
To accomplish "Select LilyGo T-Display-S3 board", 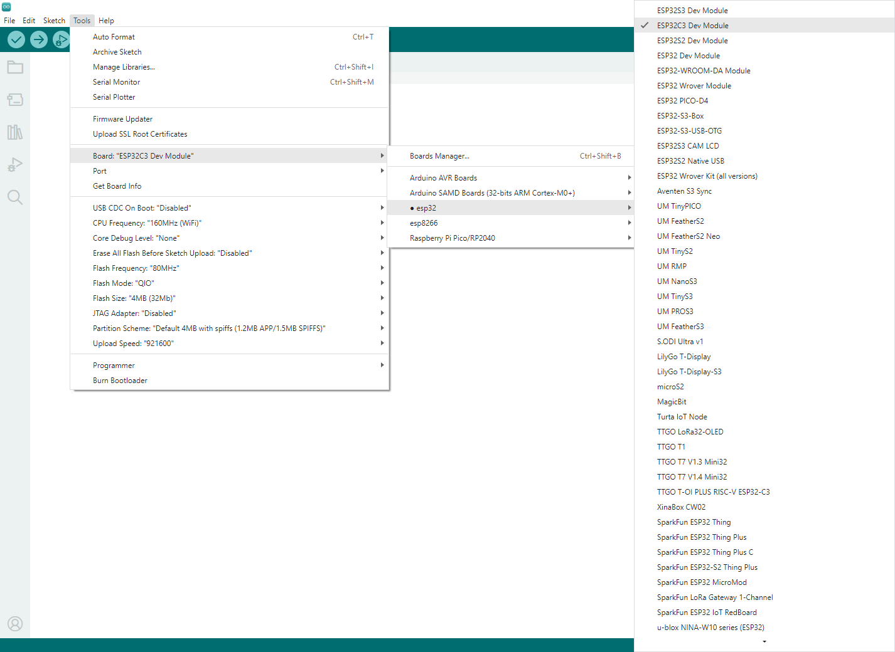I will [764, 372].
